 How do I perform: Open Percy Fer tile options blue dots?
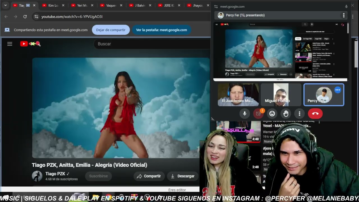[x=338, y=90]
